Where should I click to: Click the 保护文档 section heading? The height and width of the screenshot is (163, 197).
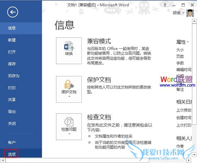pos(99,80)
